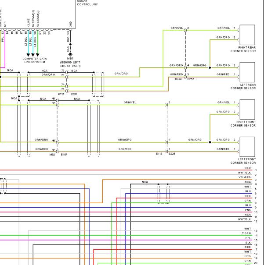Click the LT GRN wire label at pin 14
This screenshot has height=265, width=264.
pyautogui.click(x=246, y=233)
